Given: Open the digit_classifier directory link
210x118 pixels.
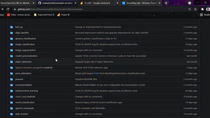Looking at the screenshot, I should tap(22, 33).
